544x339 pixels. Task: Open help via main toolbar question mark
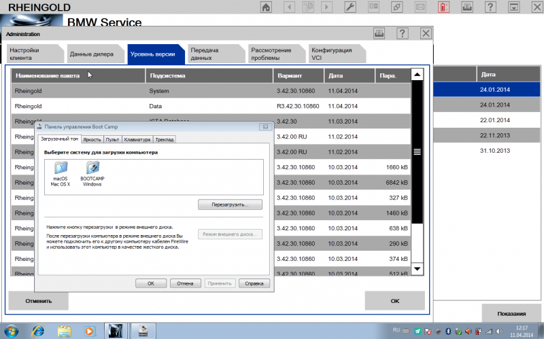coord(490,7)
